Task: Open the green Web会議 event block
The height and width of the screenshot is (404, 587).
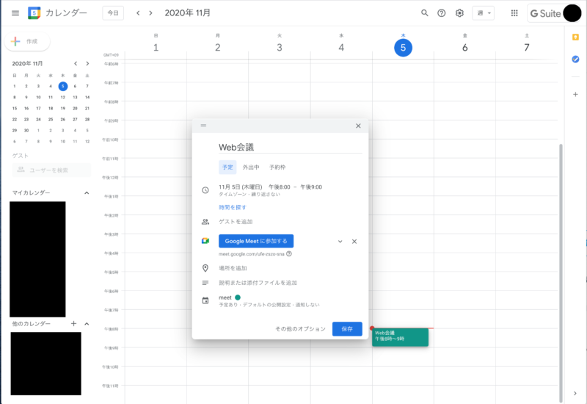Action: pos(400,337)
